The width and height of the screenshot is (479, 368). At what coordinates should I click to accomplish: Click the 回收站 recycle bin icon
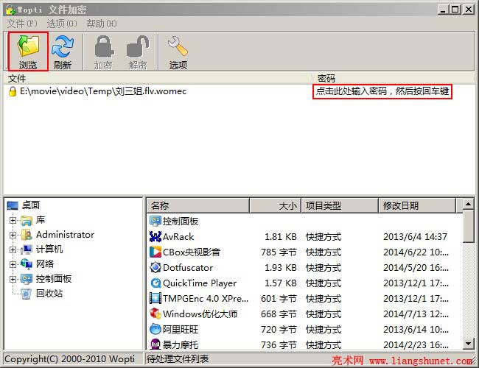coord(27,294)
